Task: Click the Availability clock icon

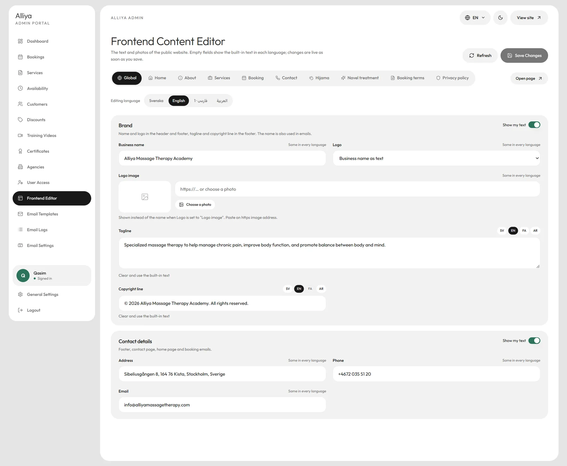Action: (x=20, y=88)
